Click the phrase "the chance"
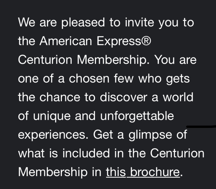216x189 pixels. click(48, 98)
